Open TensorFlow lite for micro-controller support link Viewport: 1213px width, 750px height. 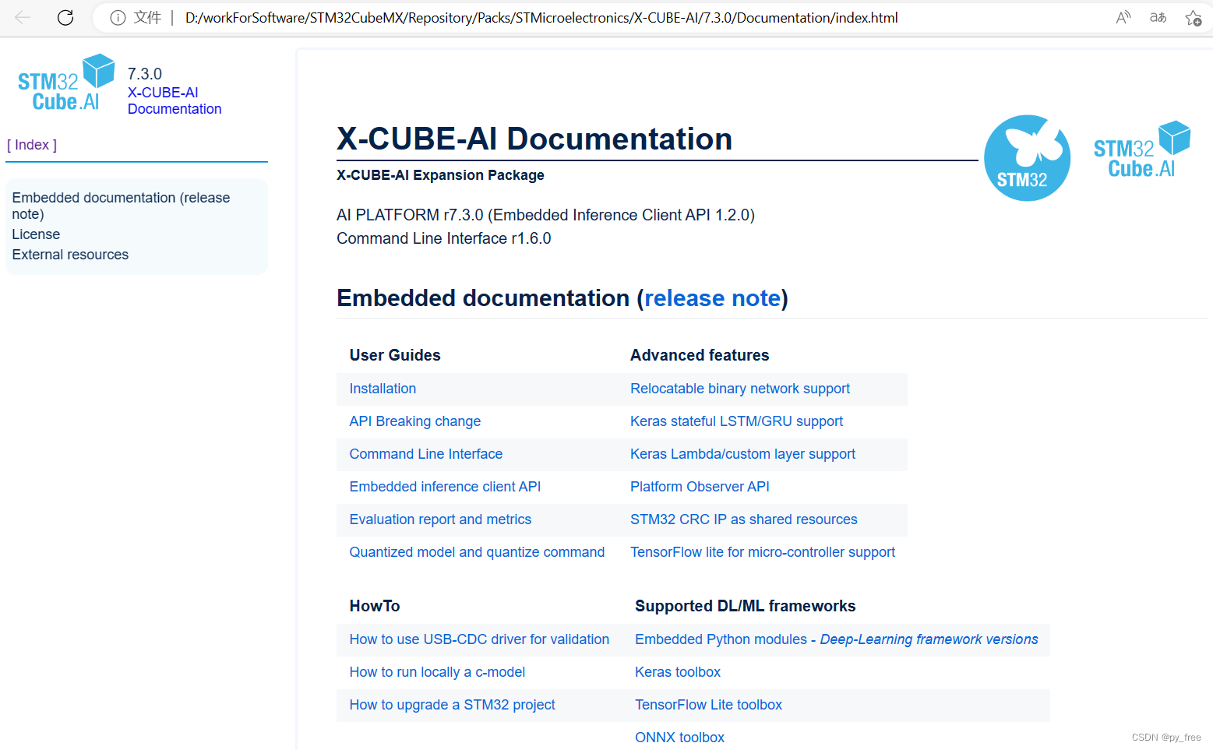click(x=763, y=552)
